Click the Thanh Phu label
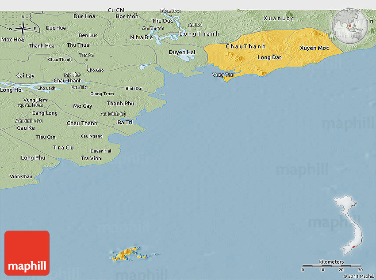The image size is (376, 280). tap(120, 103)
